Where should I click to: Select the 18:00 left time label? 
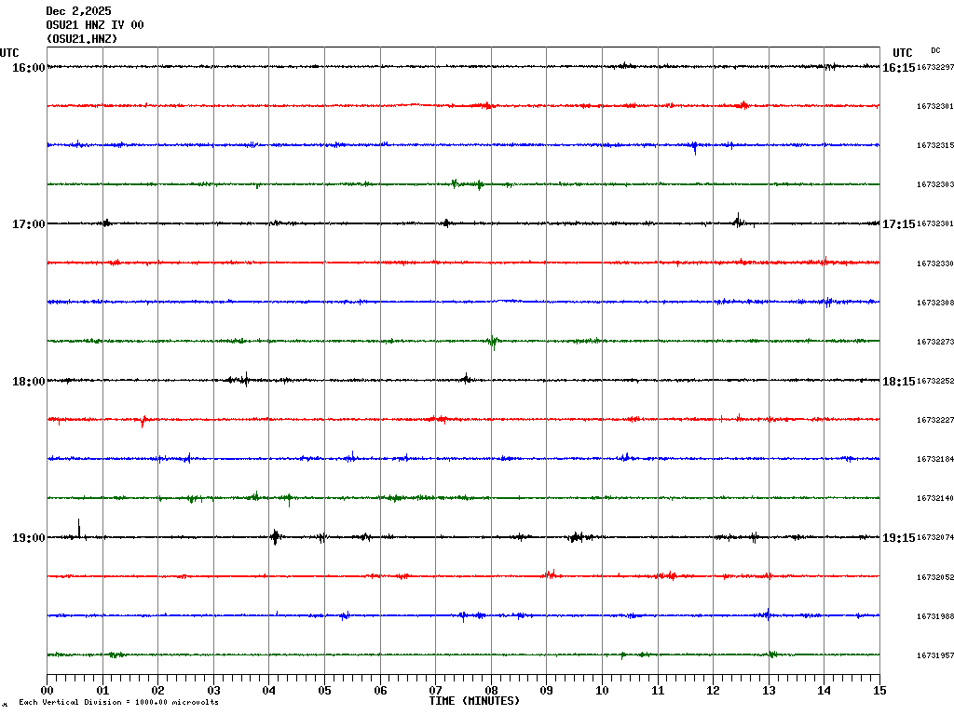click(29, 381)
